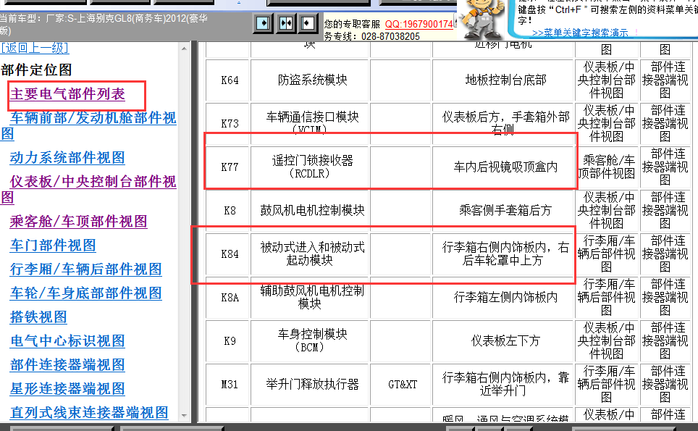Open 电气中心标识视图 link
This screenshot has width=698, height=431.
point(67,340)
